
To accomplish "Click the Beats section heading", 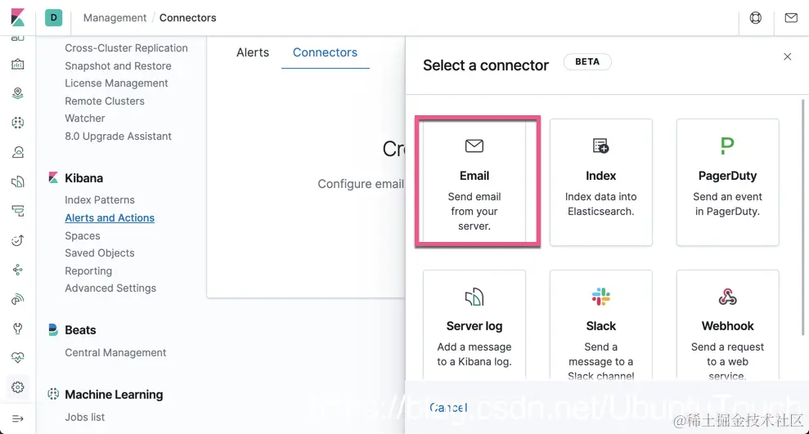I will pyautogui.click(x=80, y=330).
